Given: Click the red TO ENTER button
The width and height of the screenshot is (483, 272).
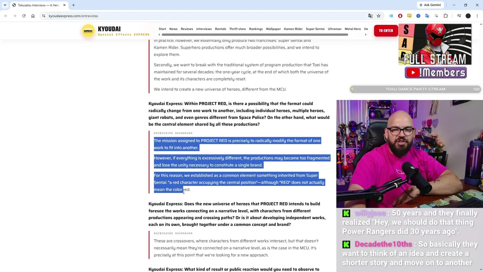Looking at the screenshot, I should [386, 31].
